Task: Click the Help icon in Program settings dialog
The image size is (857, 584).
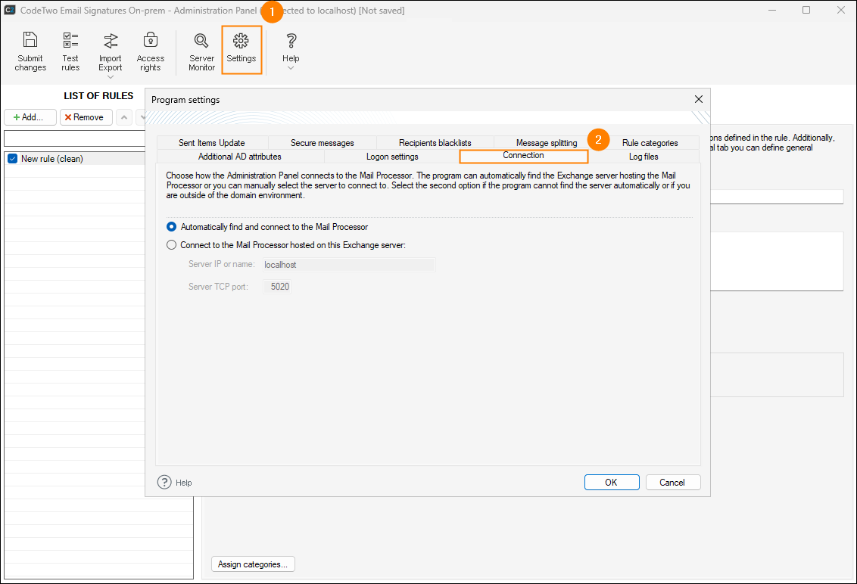Action: [x=165, y=483]
